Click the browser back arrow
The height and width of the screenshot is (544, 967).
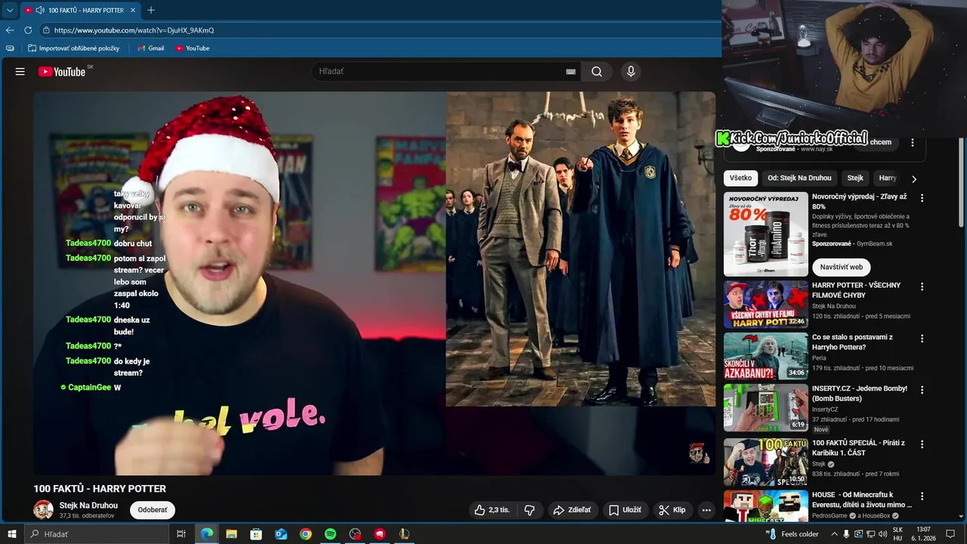pyautogui.click(x=10, y=30)
